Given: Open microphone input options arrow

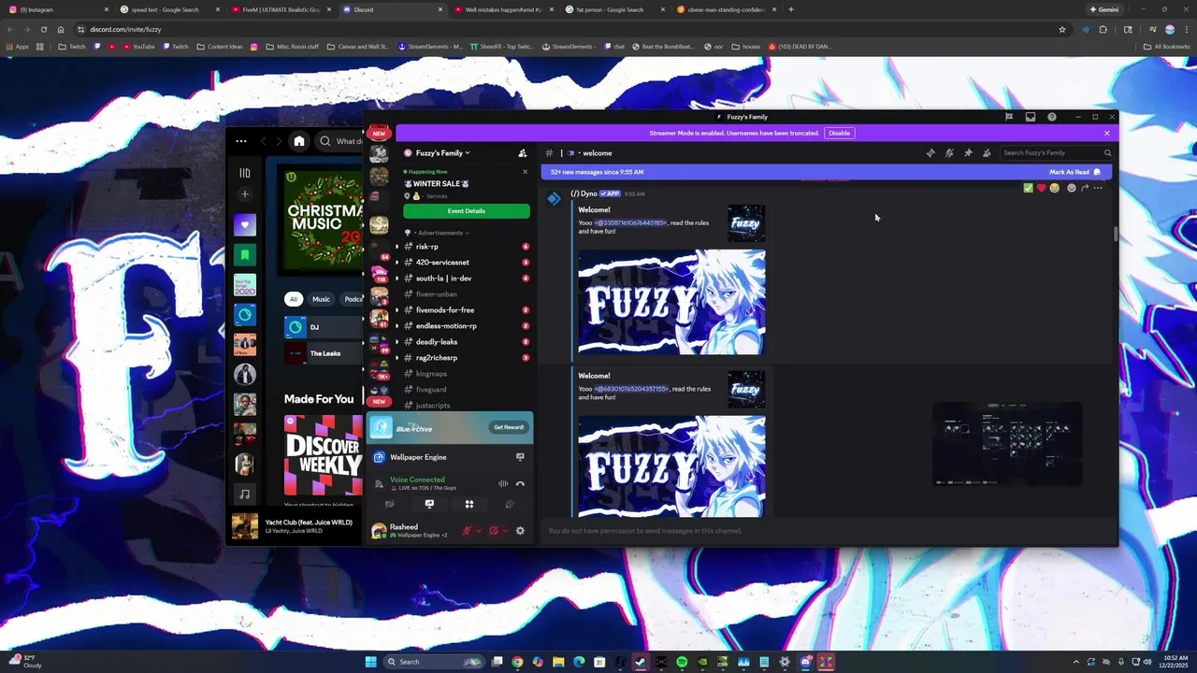Looking at the screenshot, I should pos(478,531).
